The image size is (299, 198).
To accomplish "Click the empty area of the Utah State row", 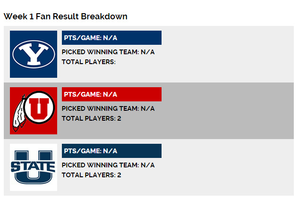I will coord(227,167).
